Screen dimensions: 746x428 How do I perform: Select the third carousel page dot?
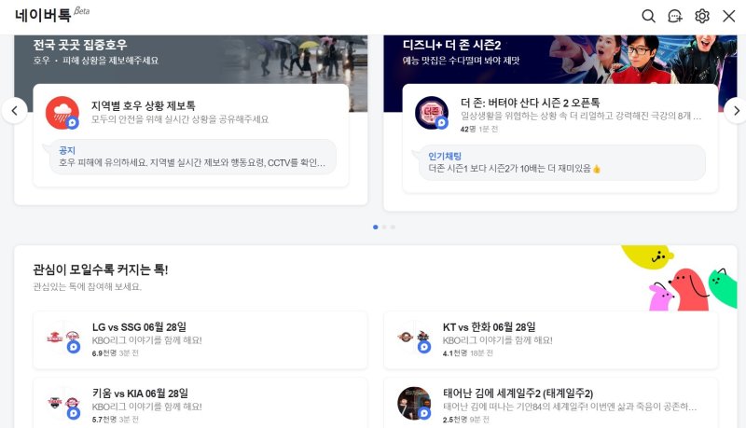393,227
